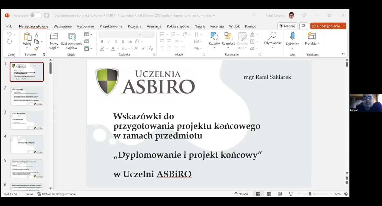
Task: Open the font color picker
Action: coord(113,48)
